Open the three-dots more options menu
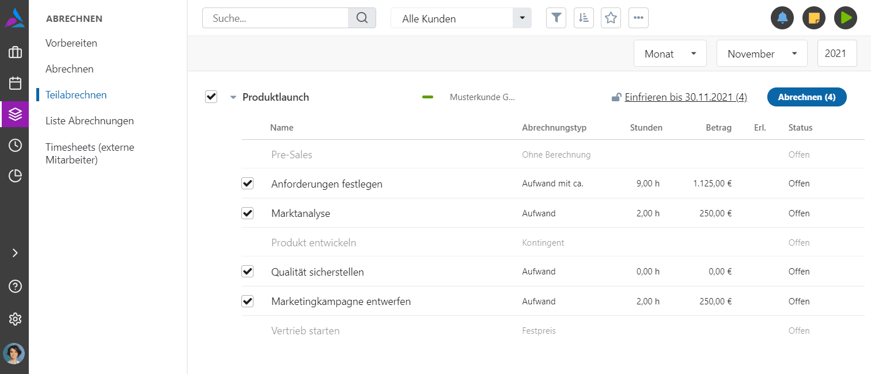This screenshot has height=374, width=871. (638, 18)
